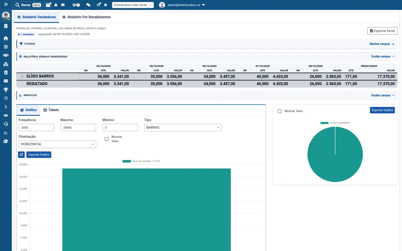Open the line chart icon in sidebar

[x=6, y=132]
